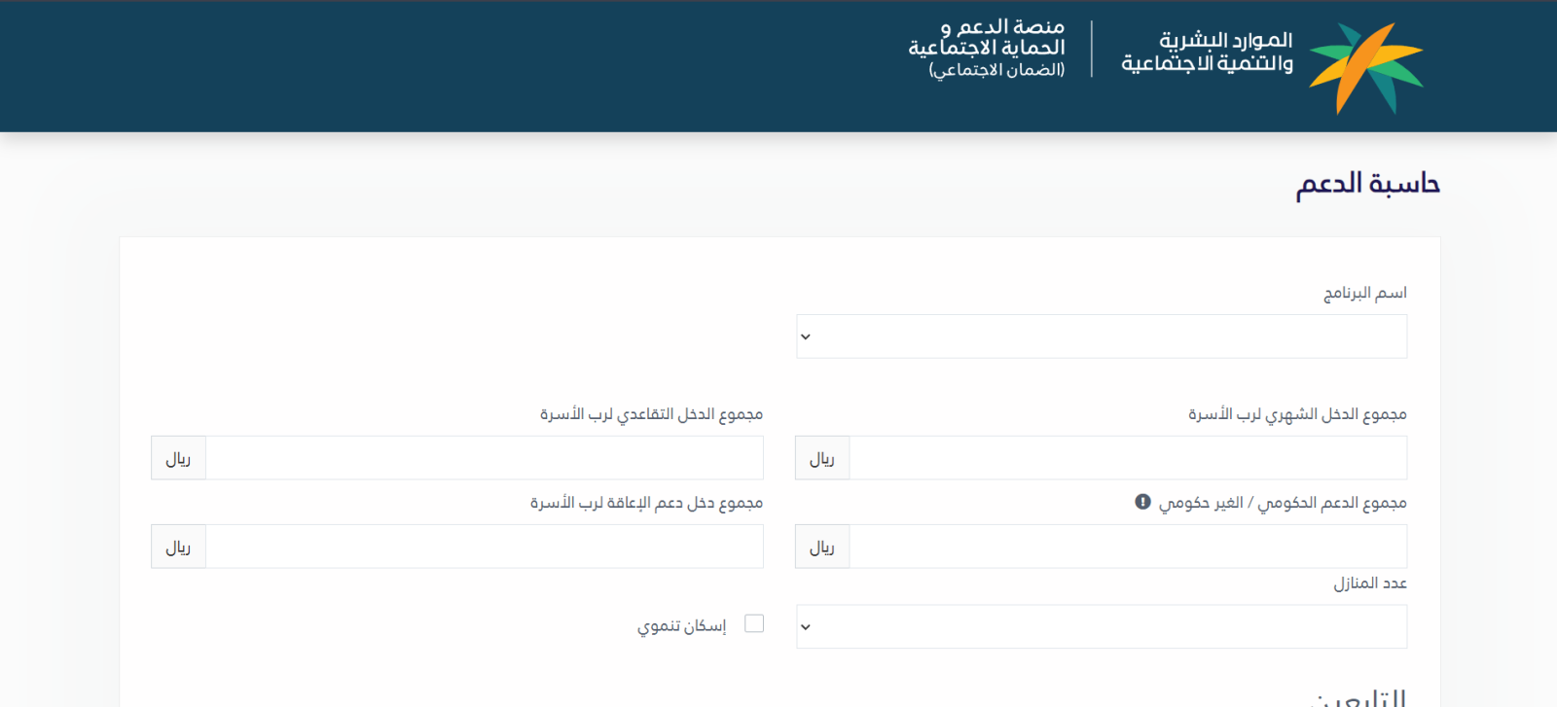The width and height of the screenshot is (1557, 707).
Task: Click the مجموع الدخل التقاعدي input field
Action: 484,458
